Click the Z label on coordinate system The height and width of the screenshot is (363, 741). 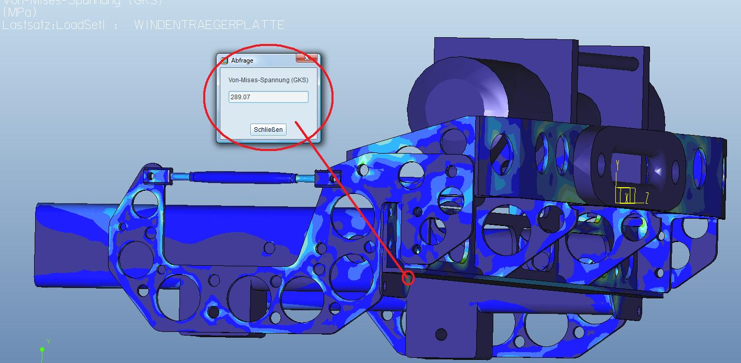(x=647, y=198)
